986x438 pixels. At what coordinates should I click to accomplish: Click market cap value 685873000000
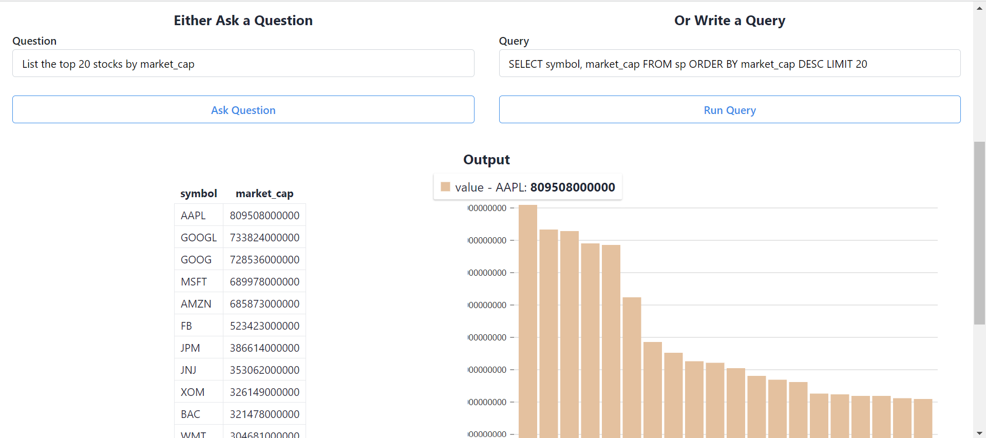(264, 303)
